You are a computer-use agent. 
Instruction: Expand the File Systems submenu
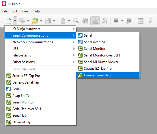pyautogui.click(x=40, y=55)
